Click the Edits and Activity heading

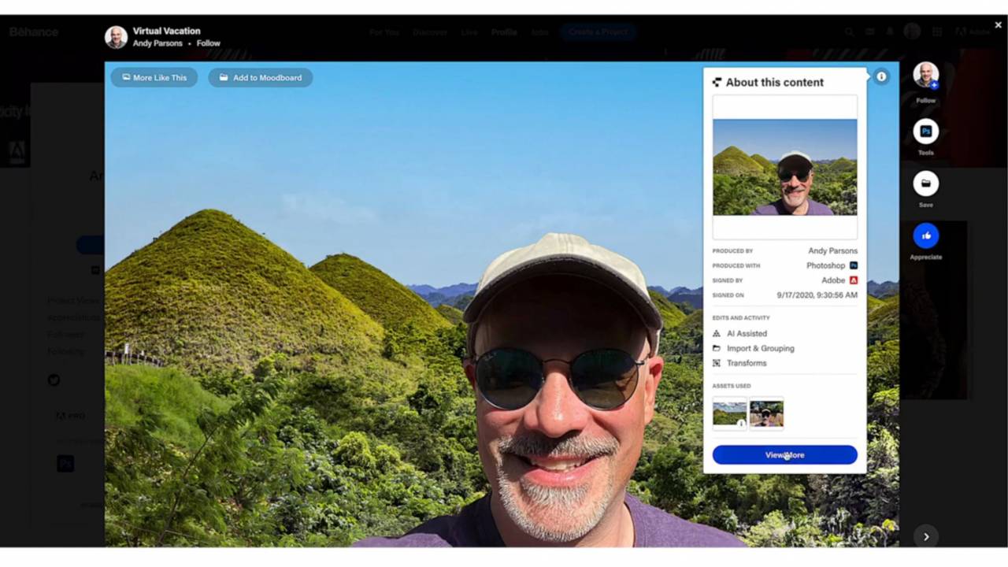click(741, 318)
